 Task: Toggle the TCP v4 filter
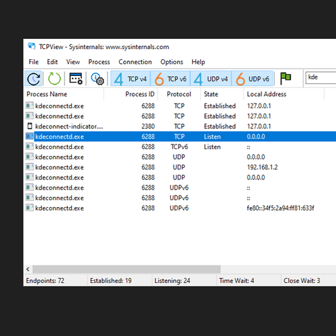coord(130,79)
